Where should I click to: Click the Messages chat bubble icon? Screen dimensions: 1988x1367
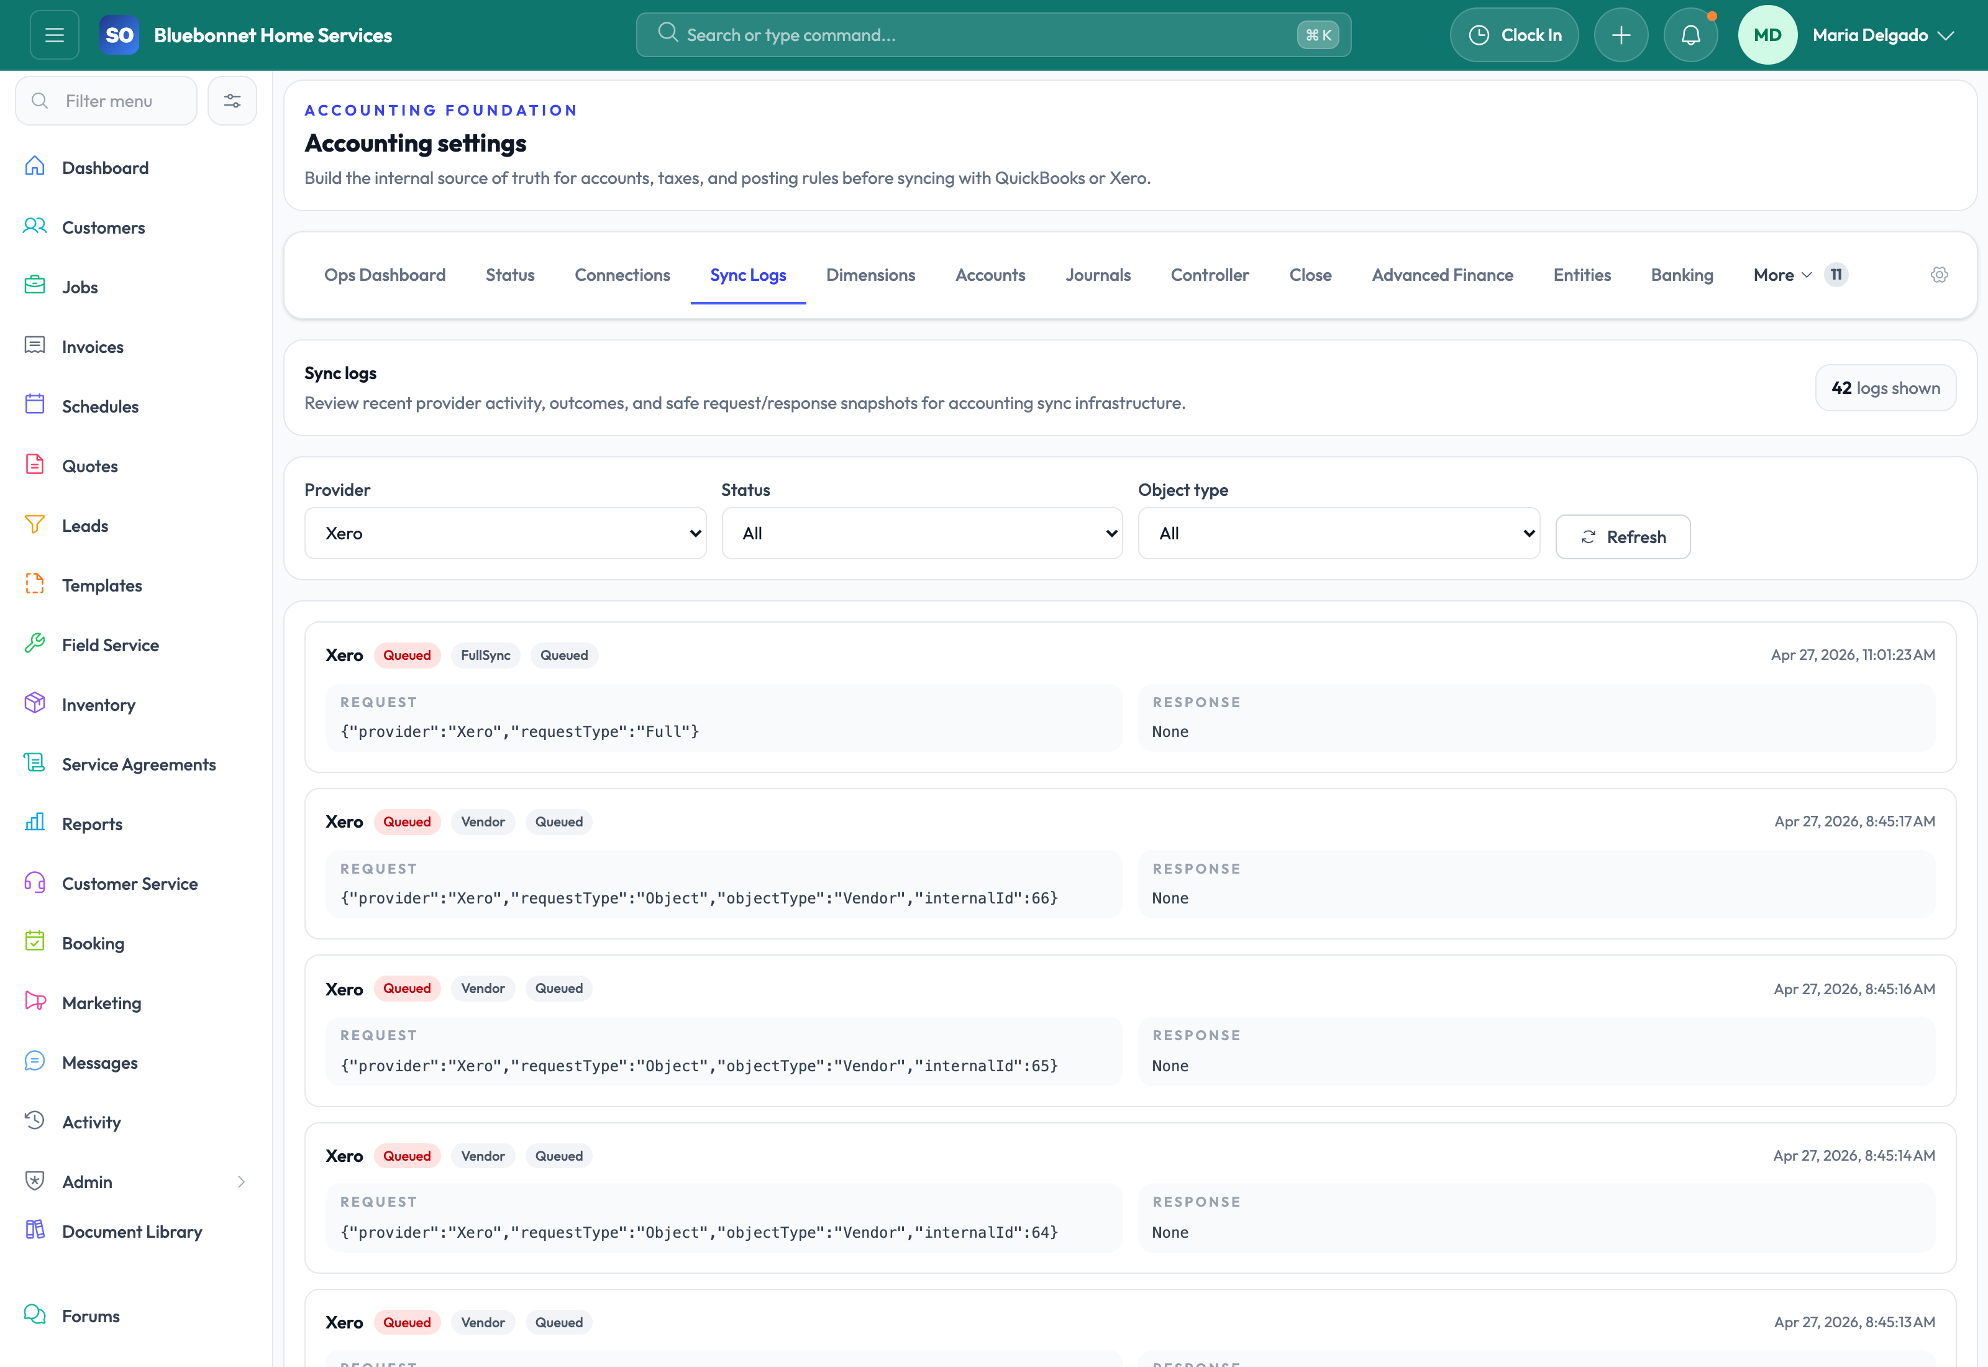click(x=34, y=1061)
